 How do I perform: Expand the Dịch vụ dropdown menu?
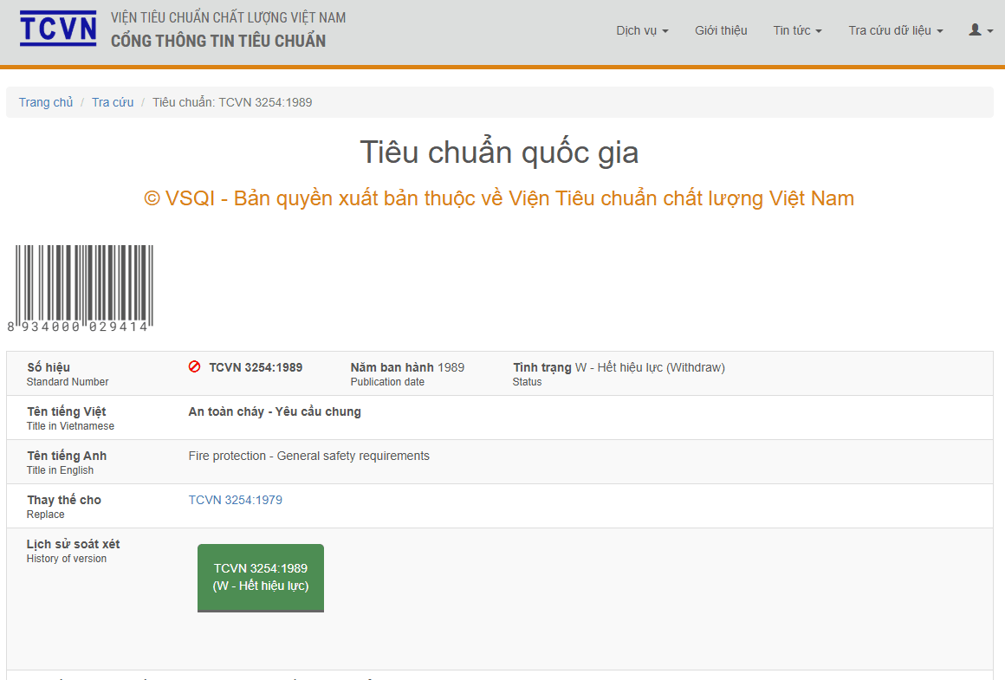(x=642, y=31)
